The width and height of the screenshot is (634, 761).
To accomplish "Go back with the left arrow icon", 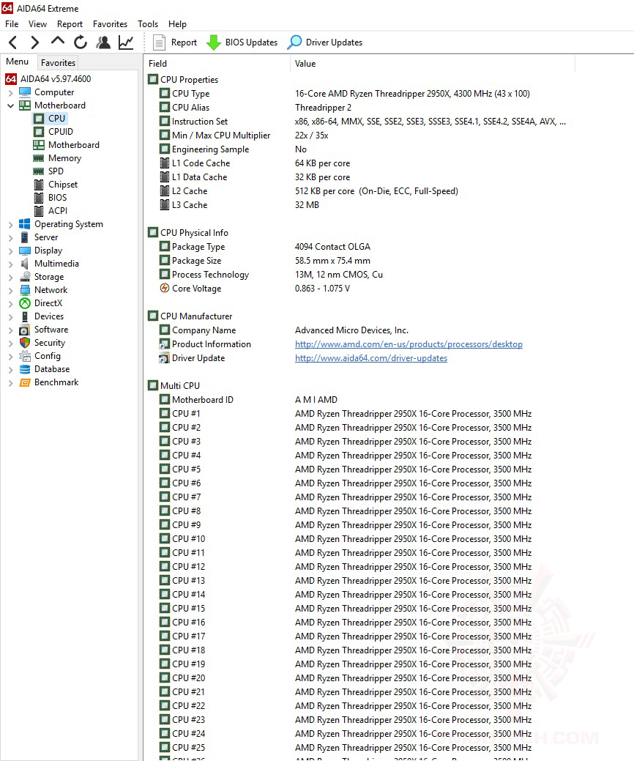I will pos(13,42).
